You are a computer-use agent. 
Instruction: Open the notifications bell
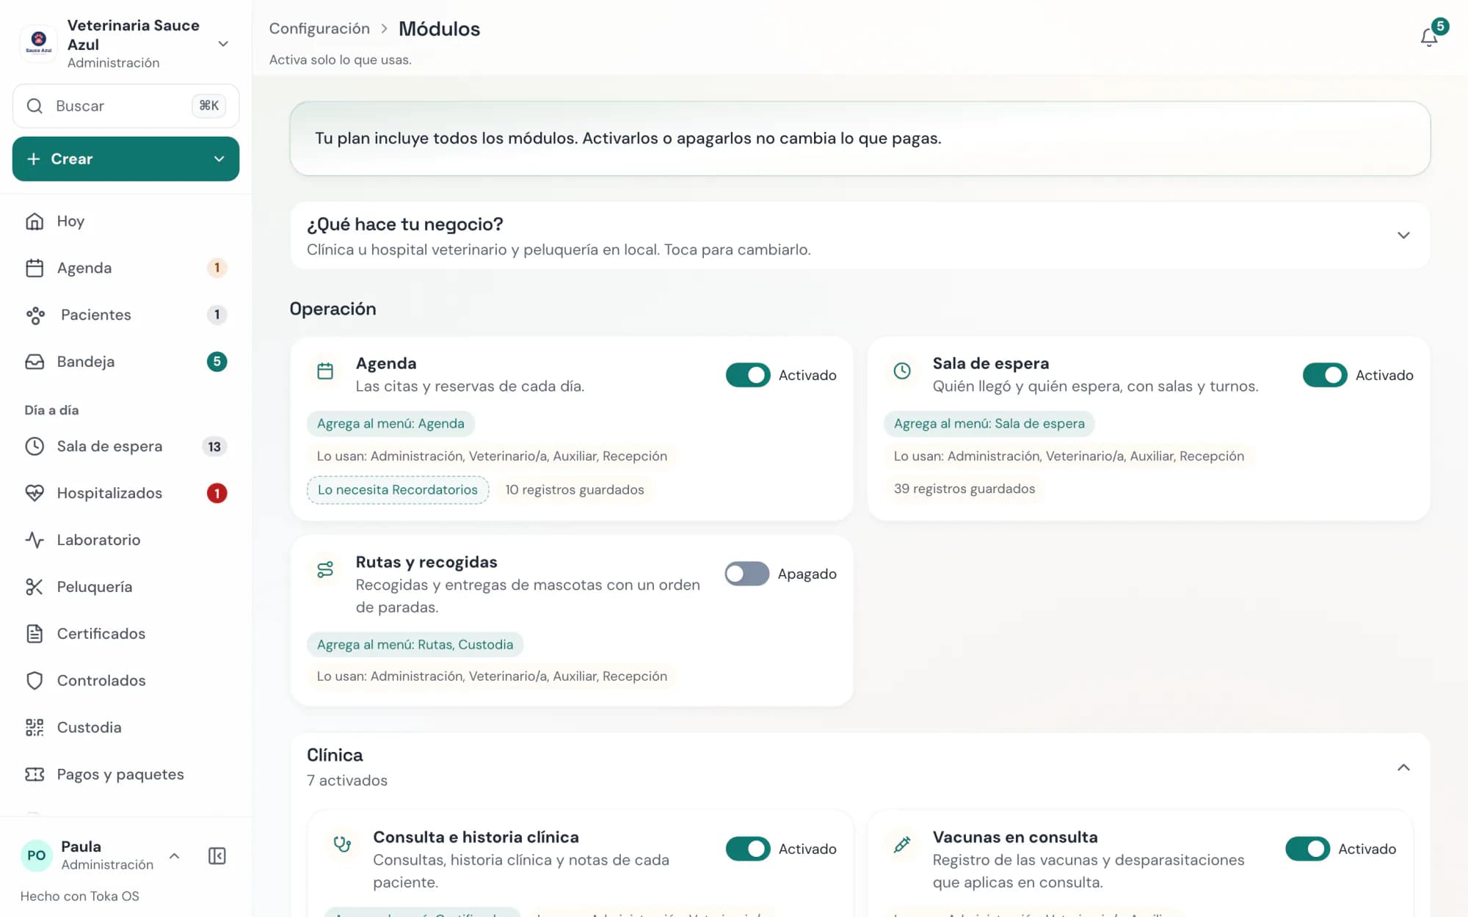click(1428, 37)
